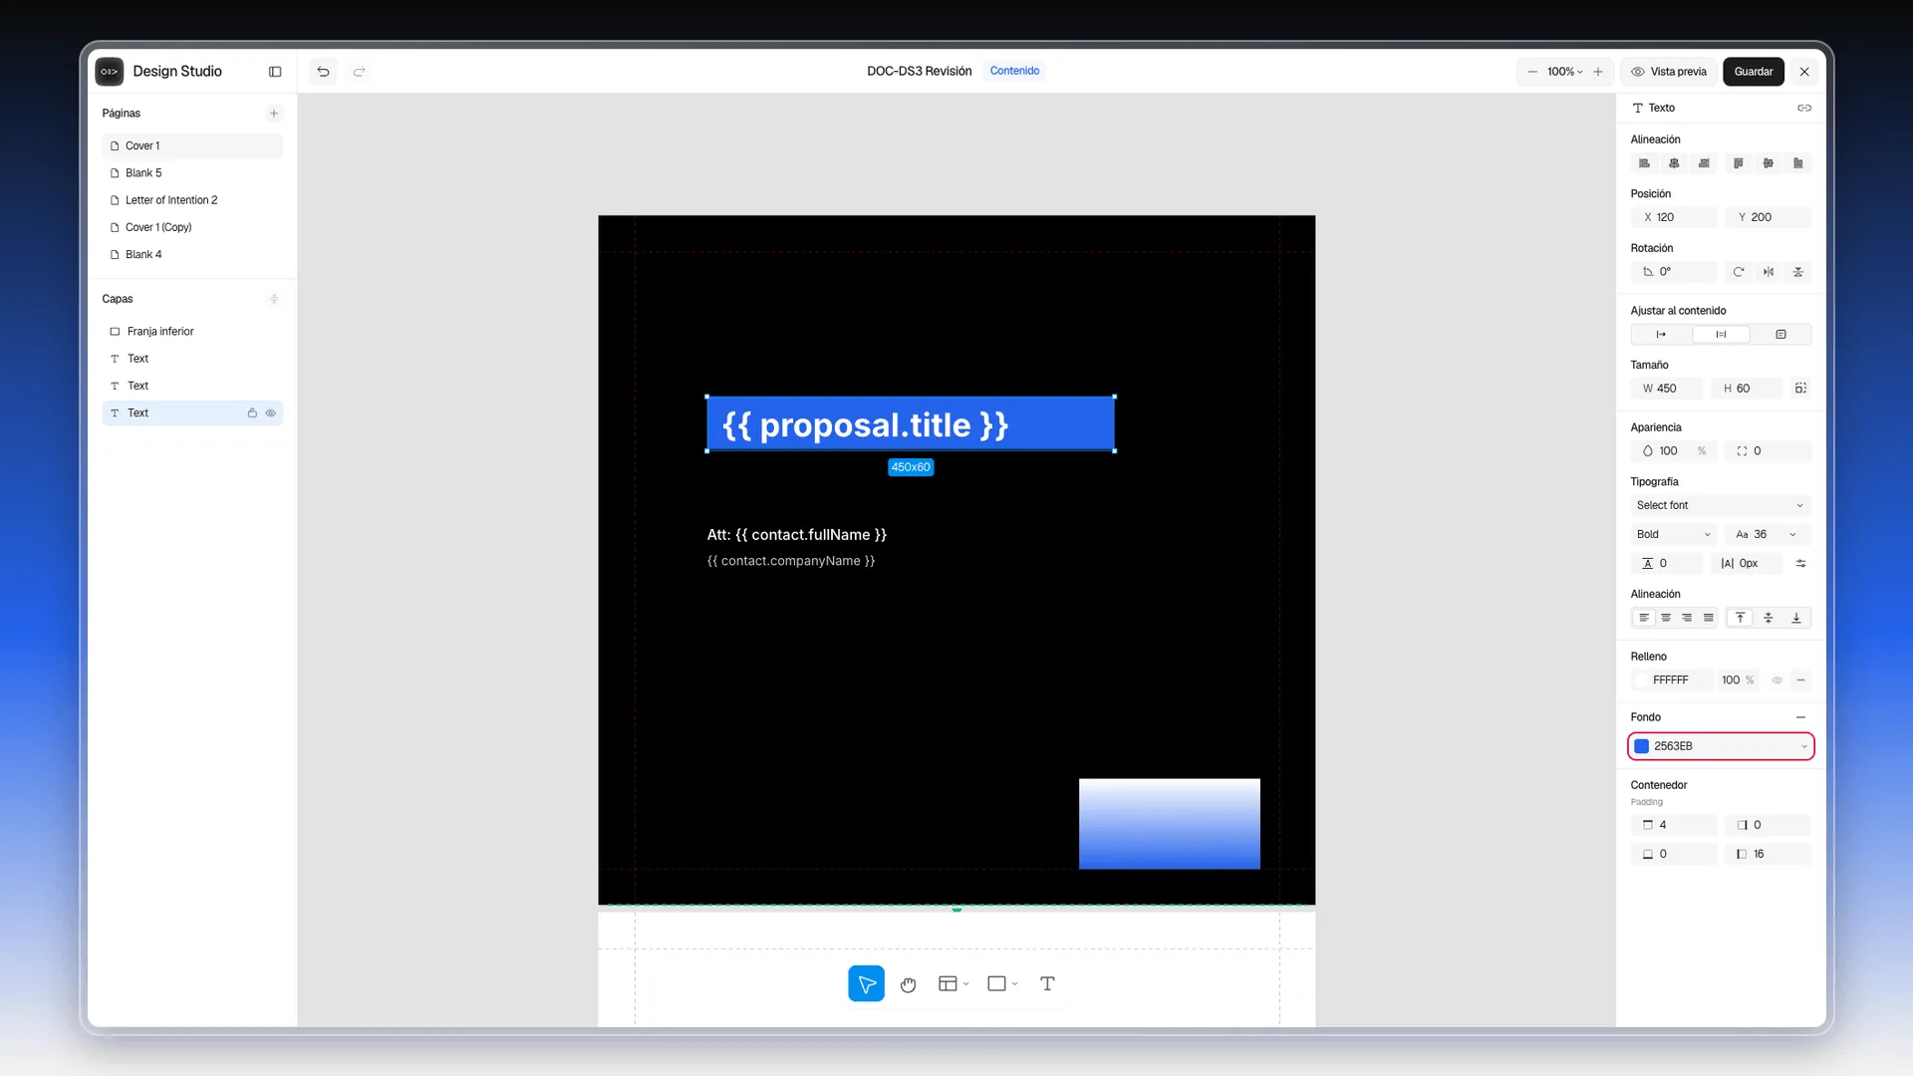This screenshot has height=1076, width=1913.
Task: Toggle the sidebar panel icon
Action: [x=275, y=72]
